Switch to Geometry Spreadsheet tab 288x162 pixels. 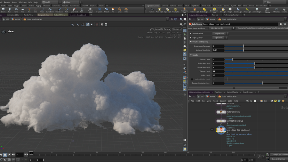77,15
